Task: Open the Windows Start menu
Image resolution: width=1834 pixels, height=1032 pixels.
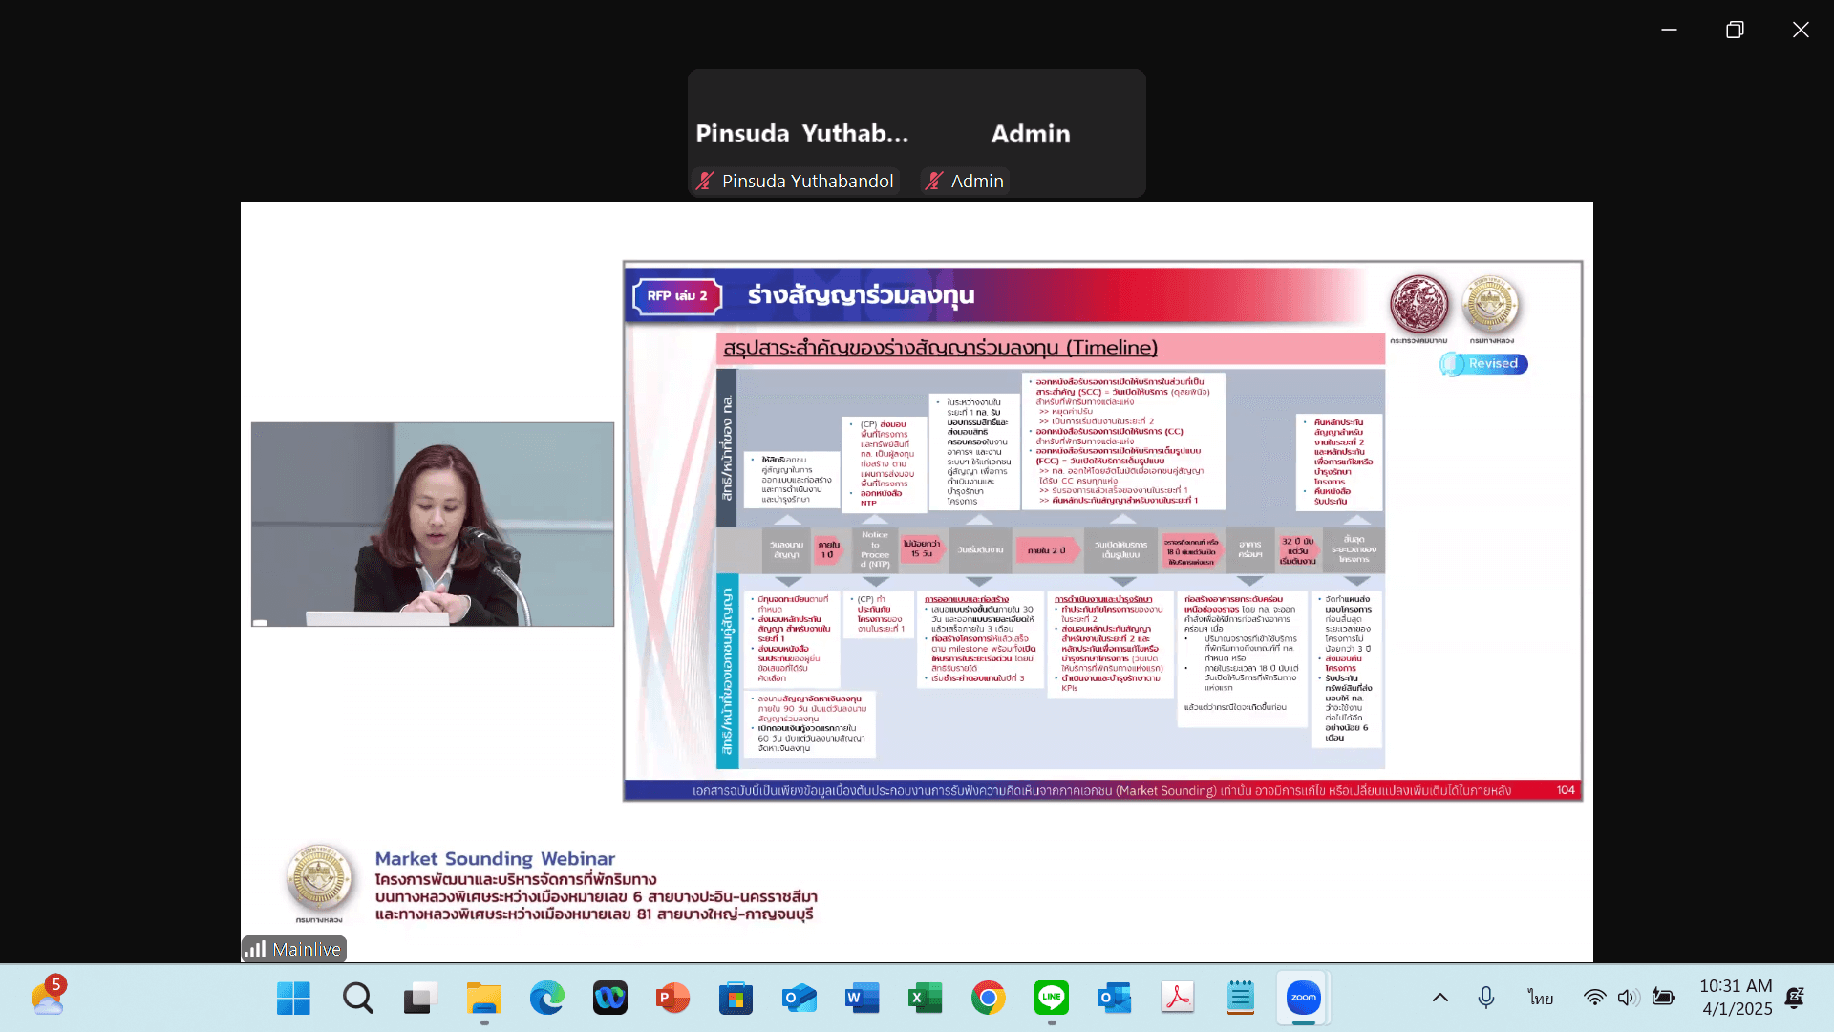Action: pos(293,999)
